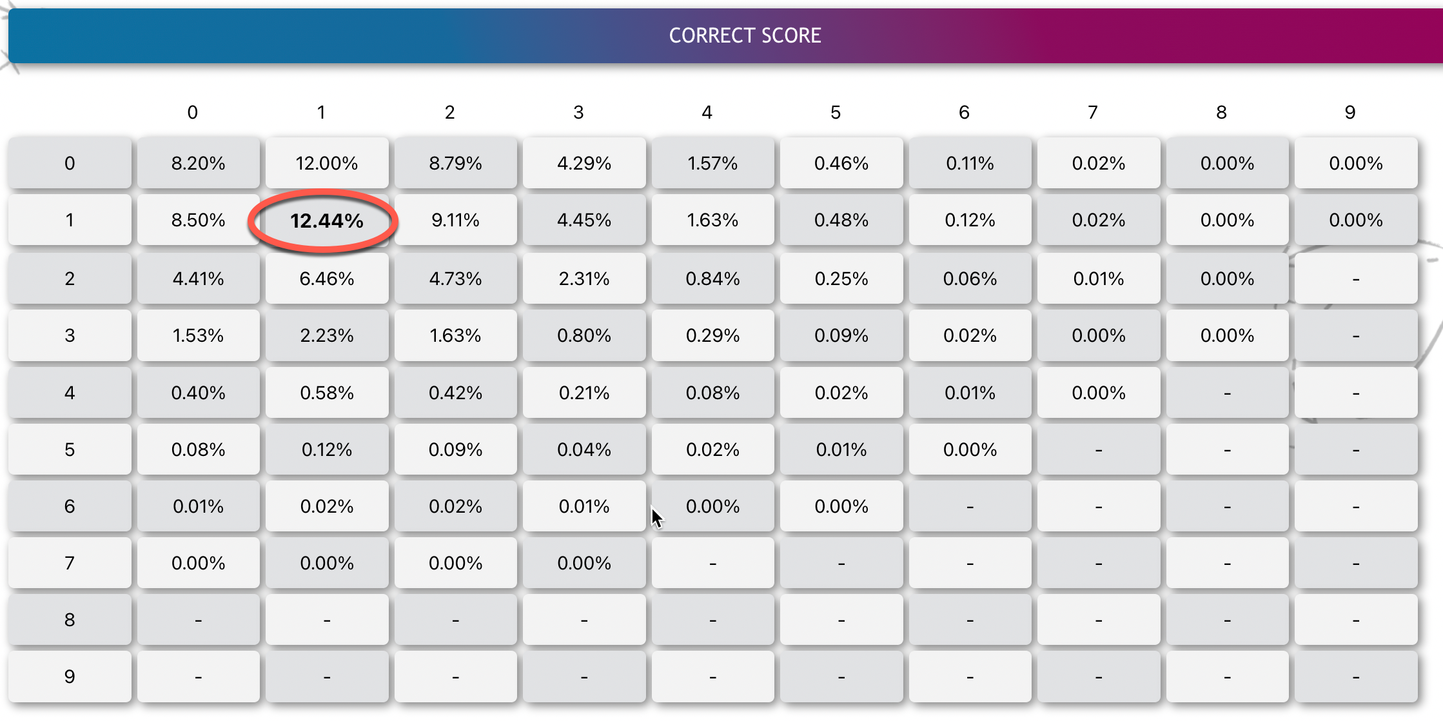The height and width of the screenshot is (721, 1443).
Task: Click the 0.58% cell in row 4
Action: click(327, 393)
